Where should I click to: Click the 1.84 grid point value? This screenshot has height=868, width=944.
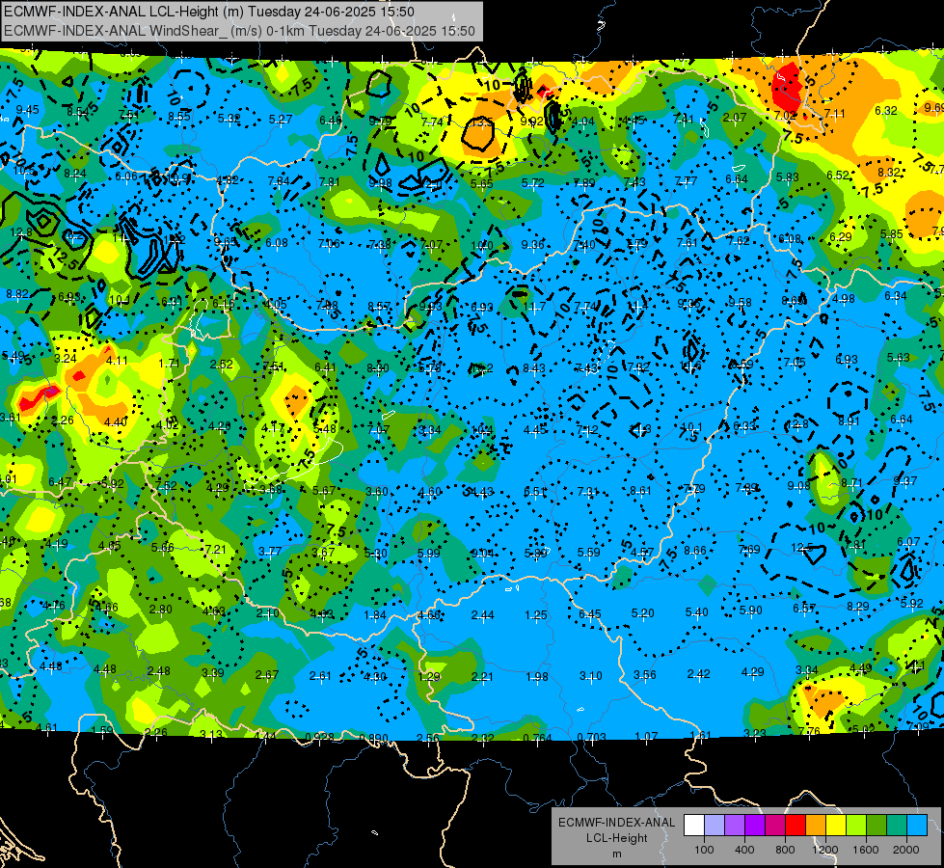click(375, 615)
